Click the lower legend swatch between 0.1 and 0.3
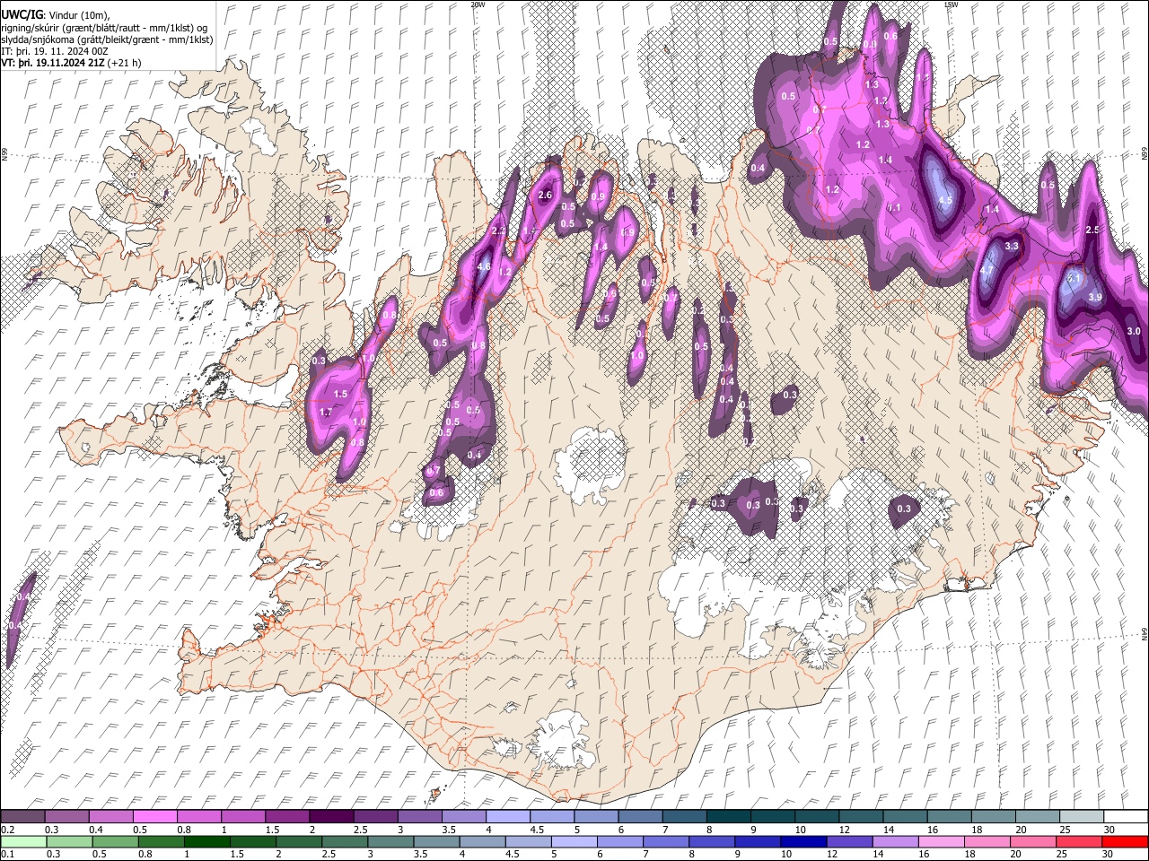The image size is (1149, 861). (x=22, y=841)
